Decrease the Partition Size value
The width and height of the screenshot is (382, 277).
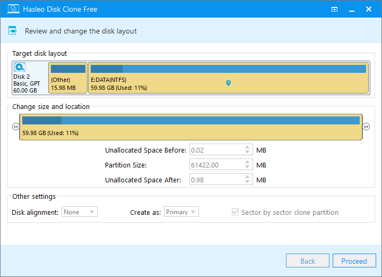[x=247, y=167]
